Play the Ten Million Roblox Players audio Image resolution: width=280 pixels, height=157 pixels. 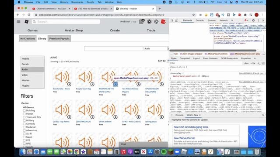[x=139, y=84]
